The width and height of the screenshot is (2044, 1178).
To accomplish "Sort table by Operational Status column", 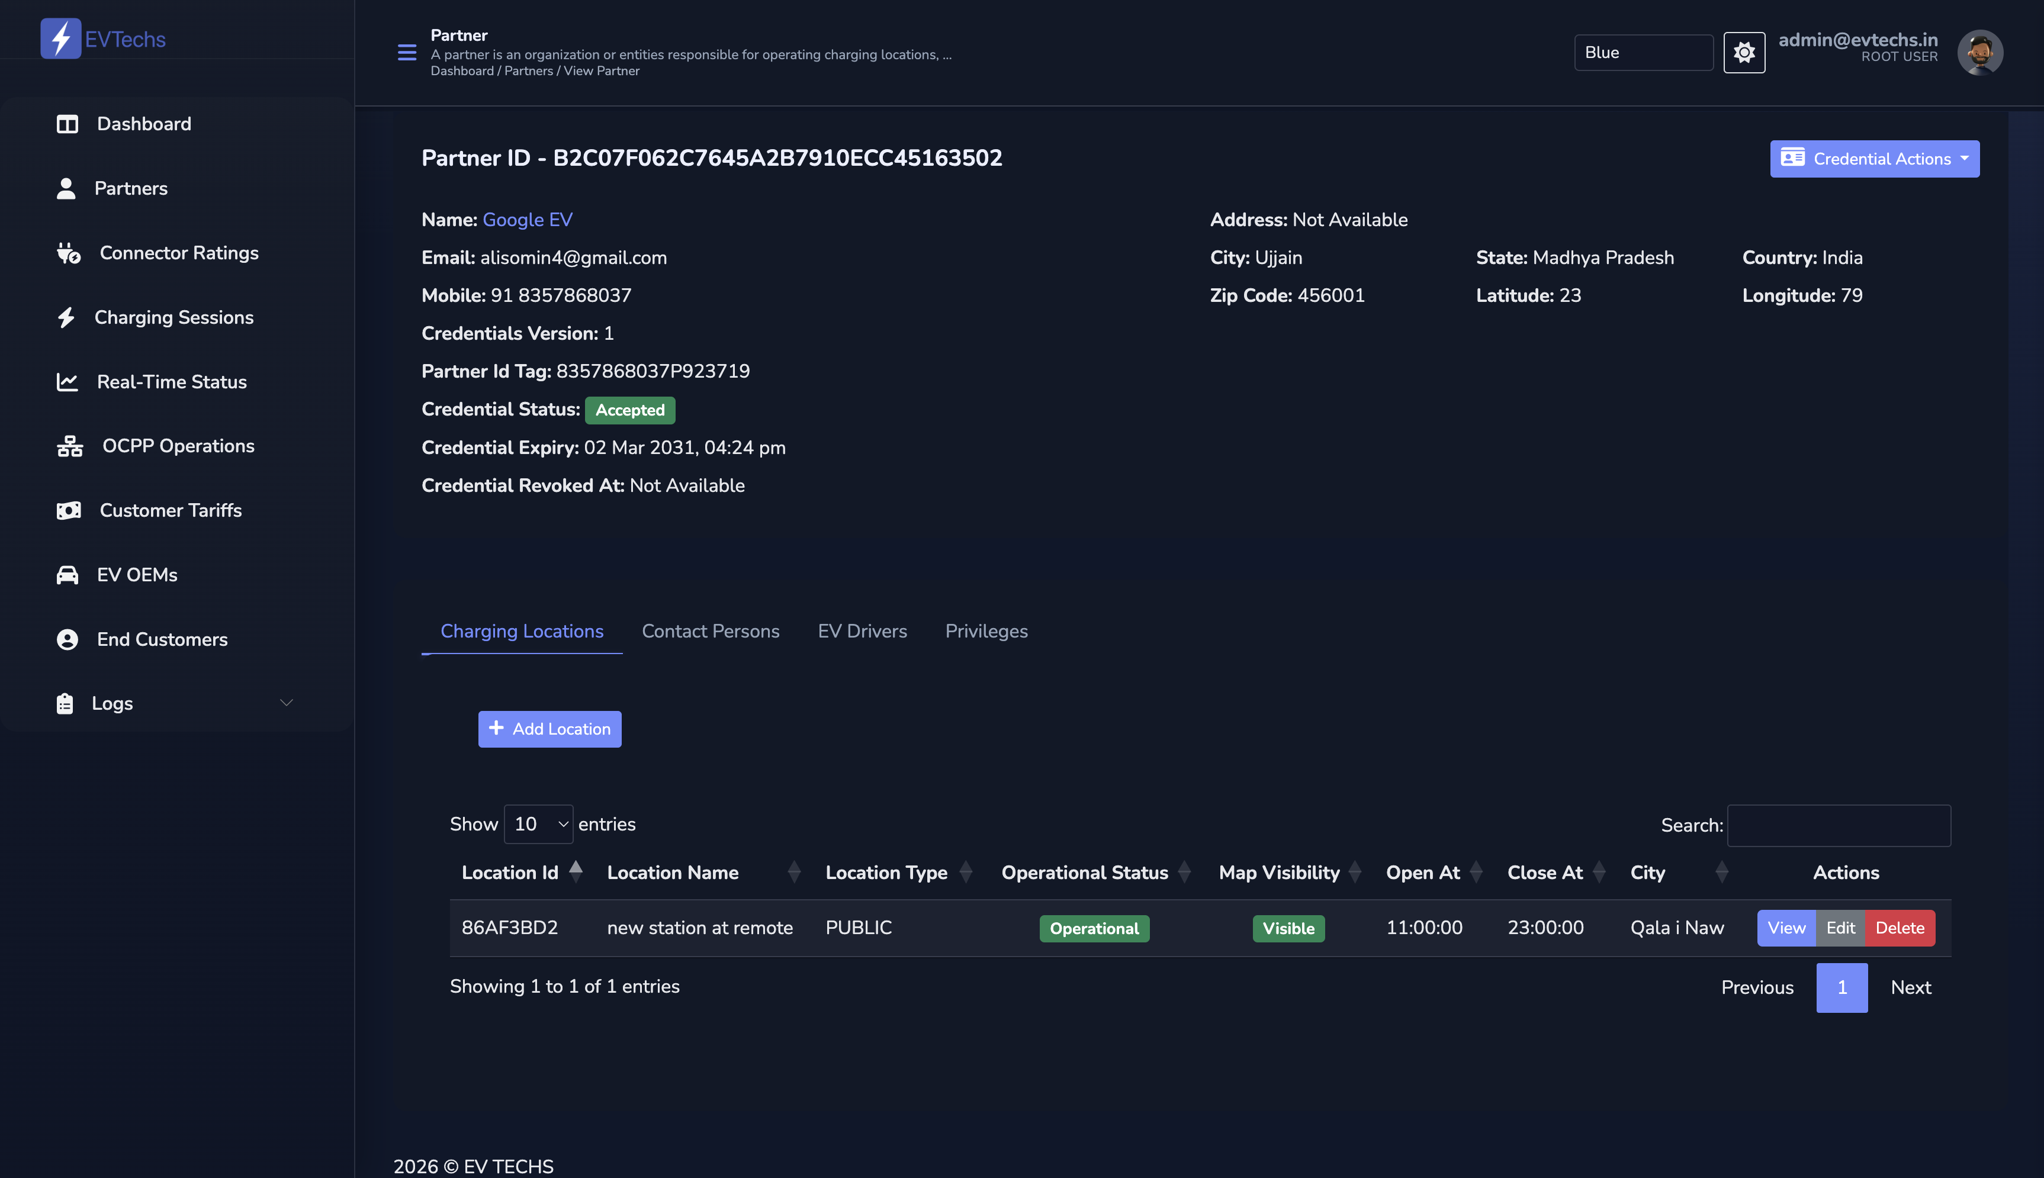I will pos(1085,872).
